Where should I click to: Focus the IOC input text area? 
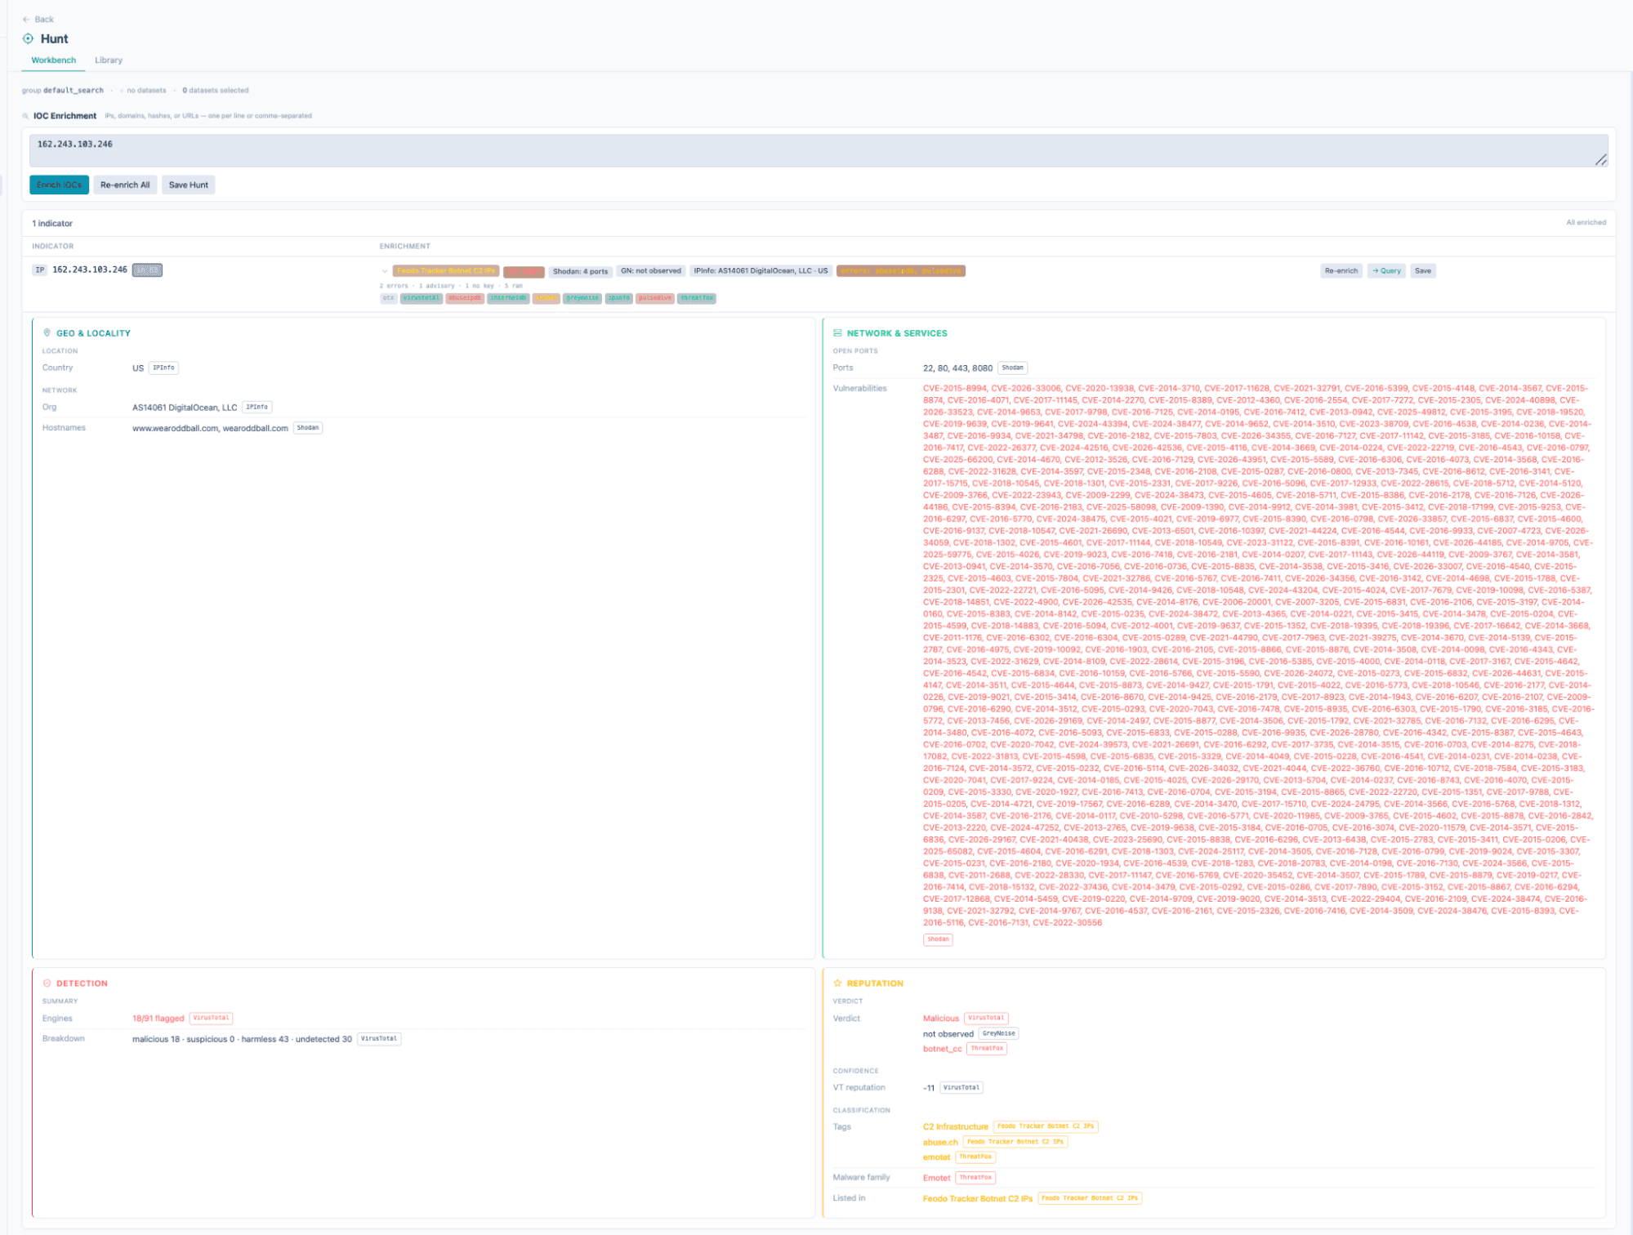coord(819,150)
